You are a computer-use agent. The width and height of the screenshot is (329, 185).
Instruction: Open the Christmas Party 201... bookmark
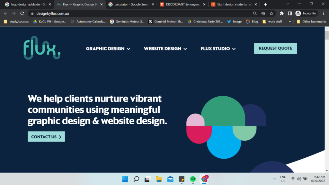205,22
